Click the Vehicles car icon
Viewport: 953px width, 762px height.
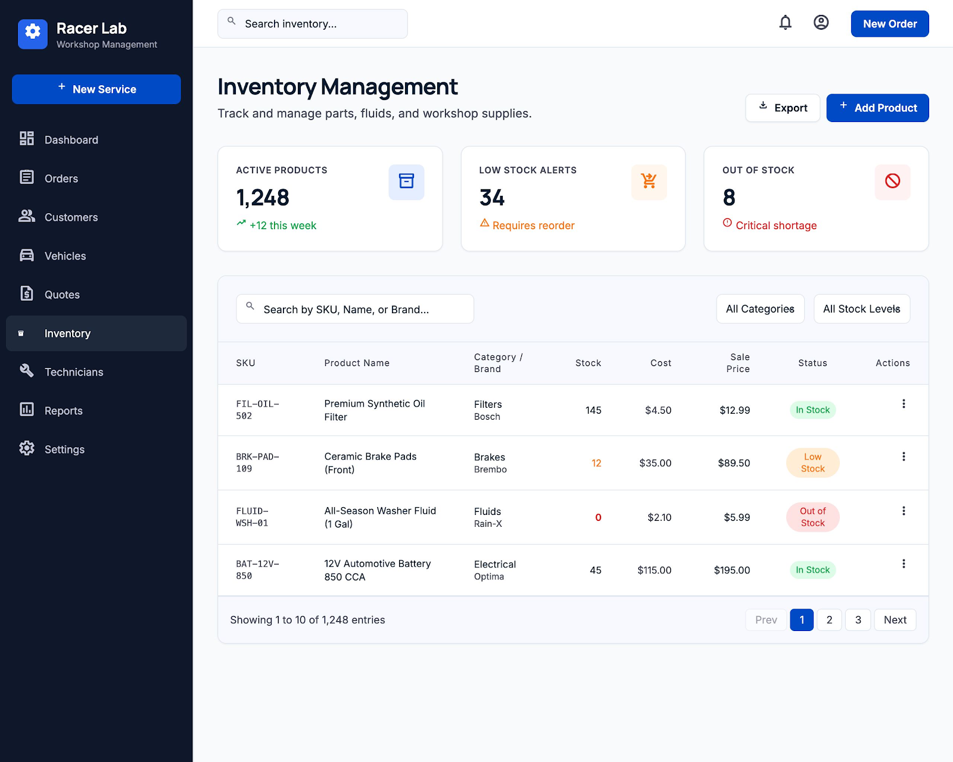coord(27,255)
